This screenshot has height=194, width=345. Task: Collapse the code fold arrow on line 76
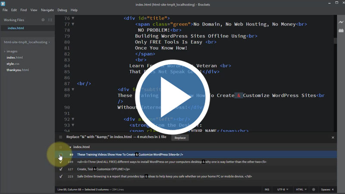[x=73, y=19]
